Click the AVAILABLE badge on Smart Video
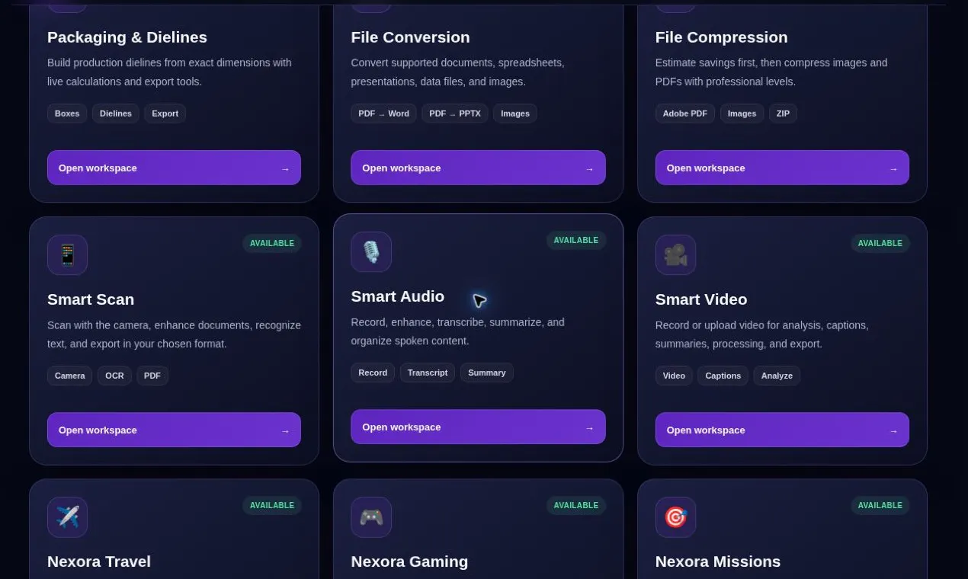This screenshot has height=579, width=968. click(880, 244)
